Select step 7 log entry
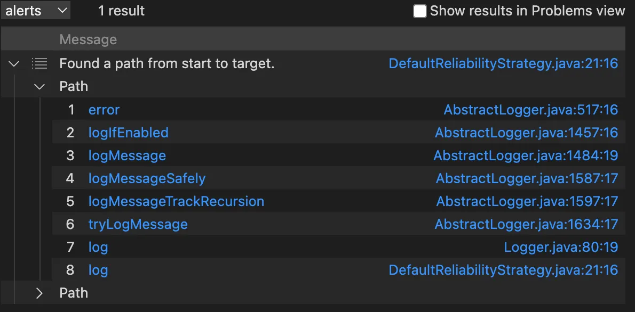 pyautogui.click(x=98, y=247)
